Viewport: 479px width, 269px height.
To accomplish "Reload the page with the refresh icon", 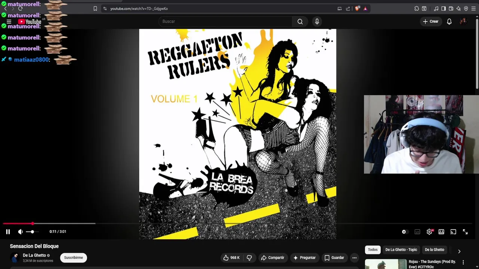I will pos(20,9).
